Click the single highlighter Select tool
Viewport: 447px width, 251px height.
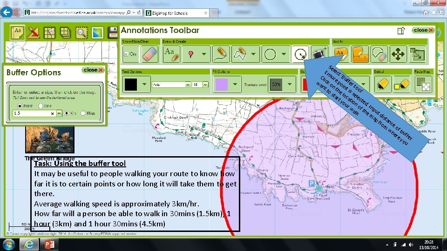(382, 84)
